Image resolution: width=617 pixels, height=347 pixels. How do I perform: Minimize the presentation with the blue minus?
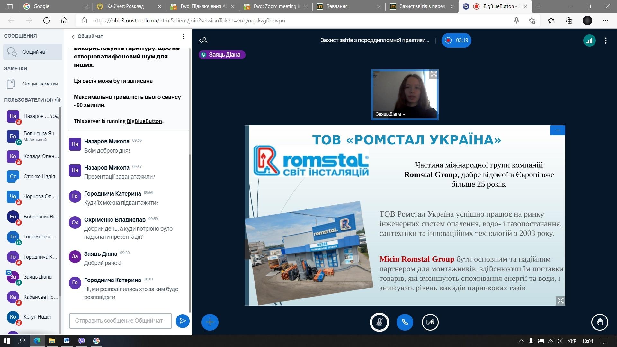point(558,130)
